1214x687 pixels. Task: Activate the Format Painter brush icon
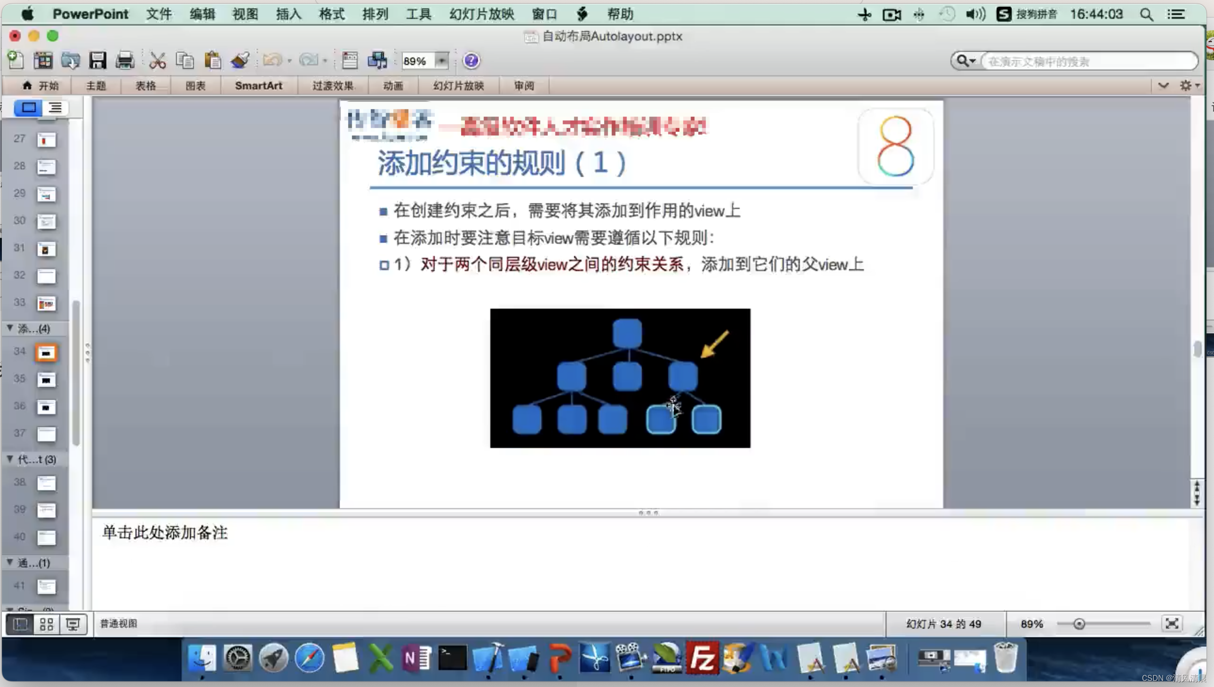coord(240,60)
